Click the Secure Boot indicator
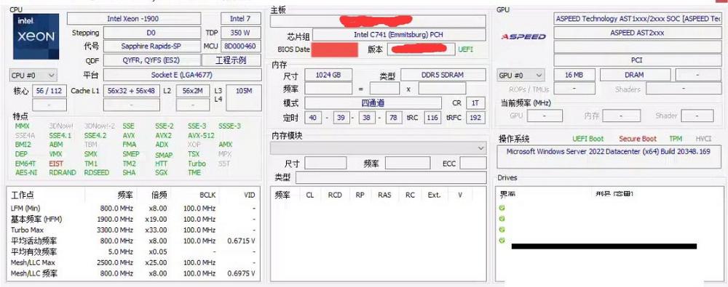This screenshot has width=728, height=287. coord(638,139)
